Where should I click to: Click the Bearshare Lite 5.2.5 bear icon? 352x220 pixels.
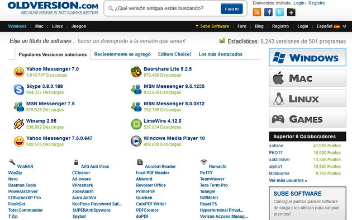pyautogui.click(x=136, y=72)
